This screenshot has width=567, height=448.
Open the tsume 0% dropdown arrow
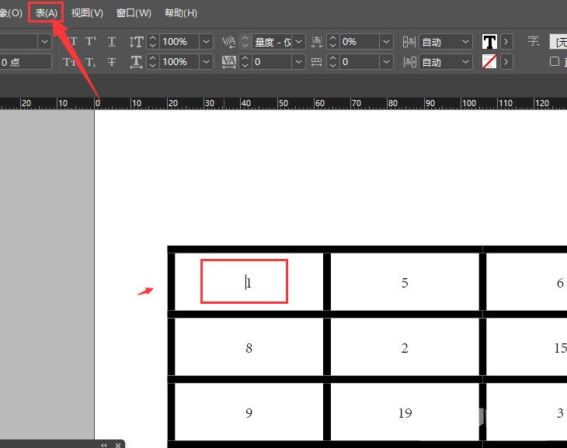386,42
